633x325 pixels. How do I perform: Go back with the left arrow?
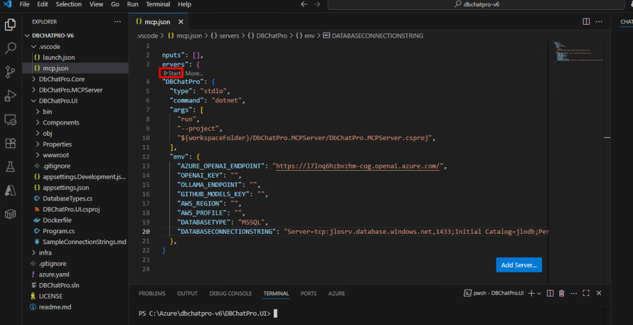(x=304, y=4)
